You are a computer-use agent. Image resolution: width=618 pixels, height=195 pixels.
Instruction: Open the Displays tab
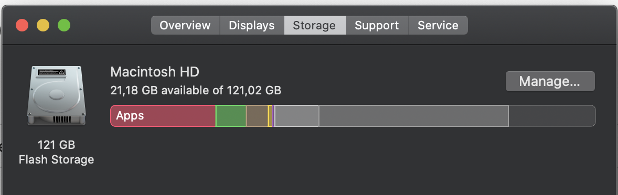252,25
